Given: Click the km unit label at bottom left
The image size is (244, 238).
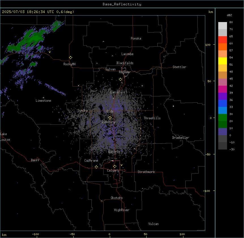Looking at the screenshot, I should pyautogui.click(x=4, y=235).
